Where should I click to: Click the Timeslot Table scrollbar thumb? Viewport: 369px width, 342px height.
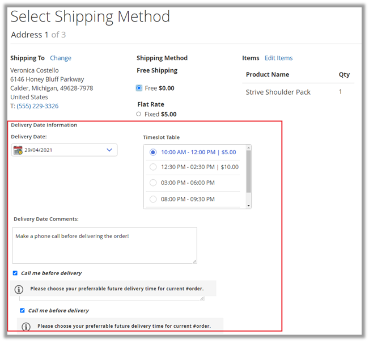click(x=248, y=172)
